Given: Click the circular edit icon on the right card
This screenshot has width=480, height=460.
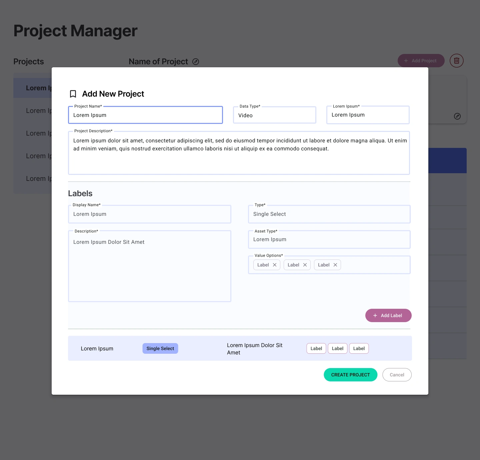Looking at the screenshot, I should (457, 116).
